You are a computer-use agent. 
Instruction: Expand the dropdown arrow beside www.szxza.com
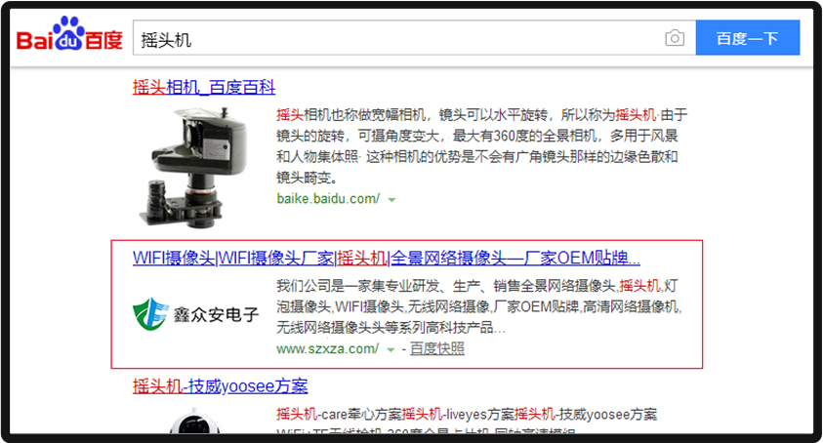point(391,349)
